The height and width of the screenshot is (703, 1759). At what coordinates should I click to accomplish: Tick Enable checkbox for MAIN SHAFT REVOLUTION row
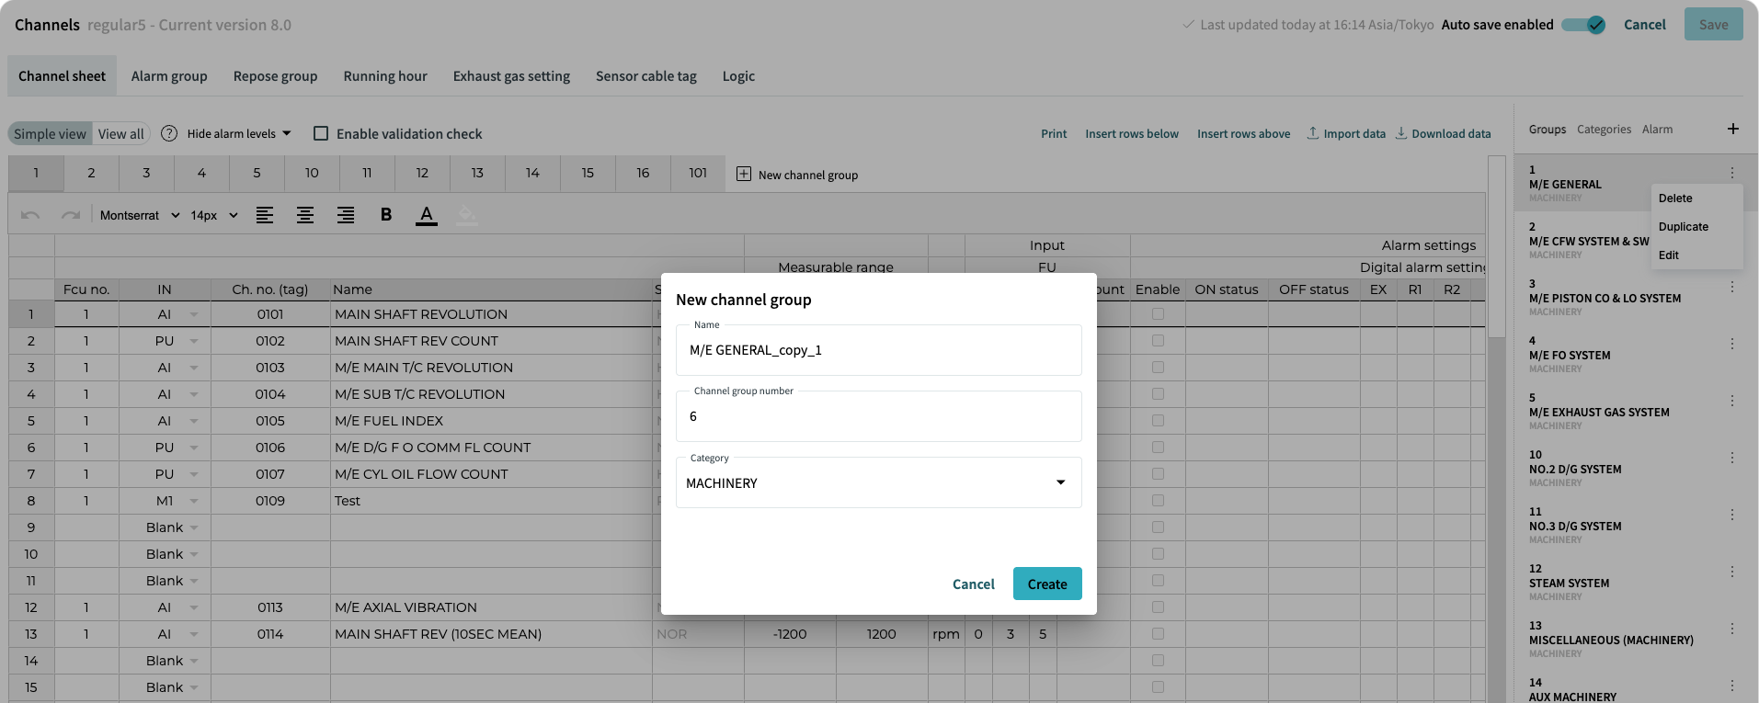tap(1158, 314)
